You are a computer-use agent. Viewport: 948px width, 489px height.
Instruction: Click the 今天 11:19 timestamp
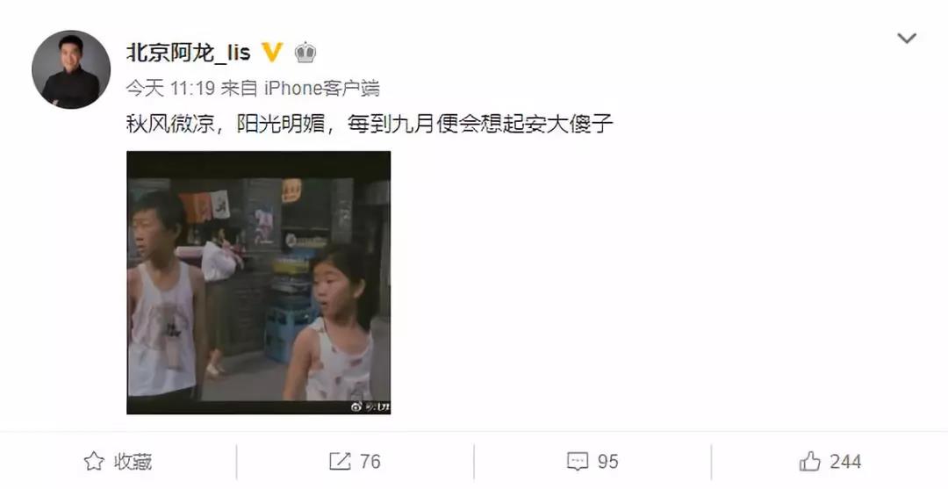click(x=170, y=89)
